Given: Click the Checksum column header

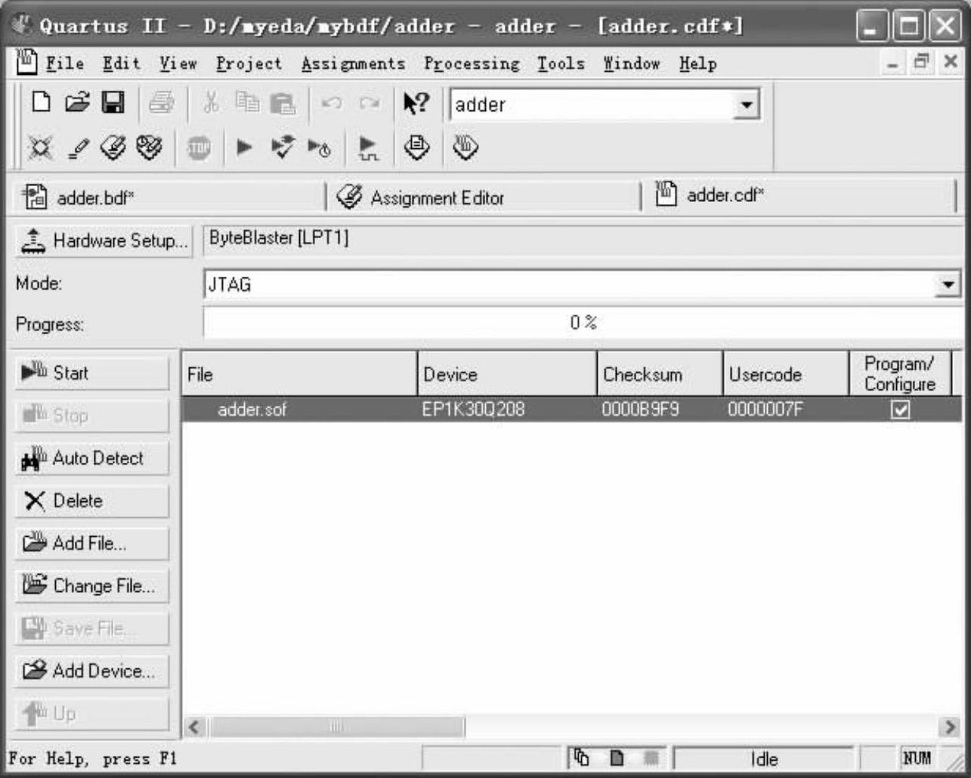Looking at the screenshot, I should (660, 374).
